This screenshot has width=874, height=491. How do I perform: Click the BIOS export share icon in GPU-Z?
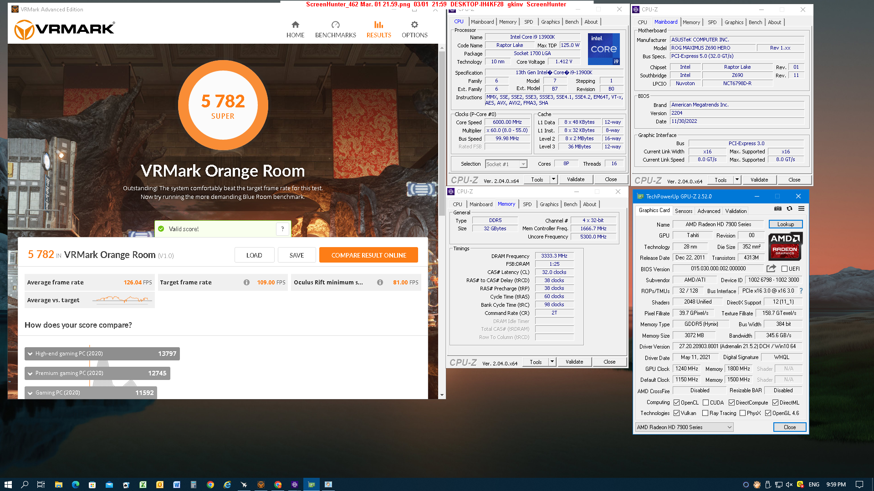771,268
